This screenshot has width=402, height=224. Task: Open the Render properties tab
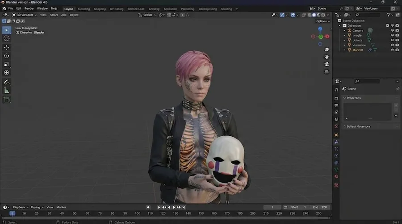tap(336, 98)
